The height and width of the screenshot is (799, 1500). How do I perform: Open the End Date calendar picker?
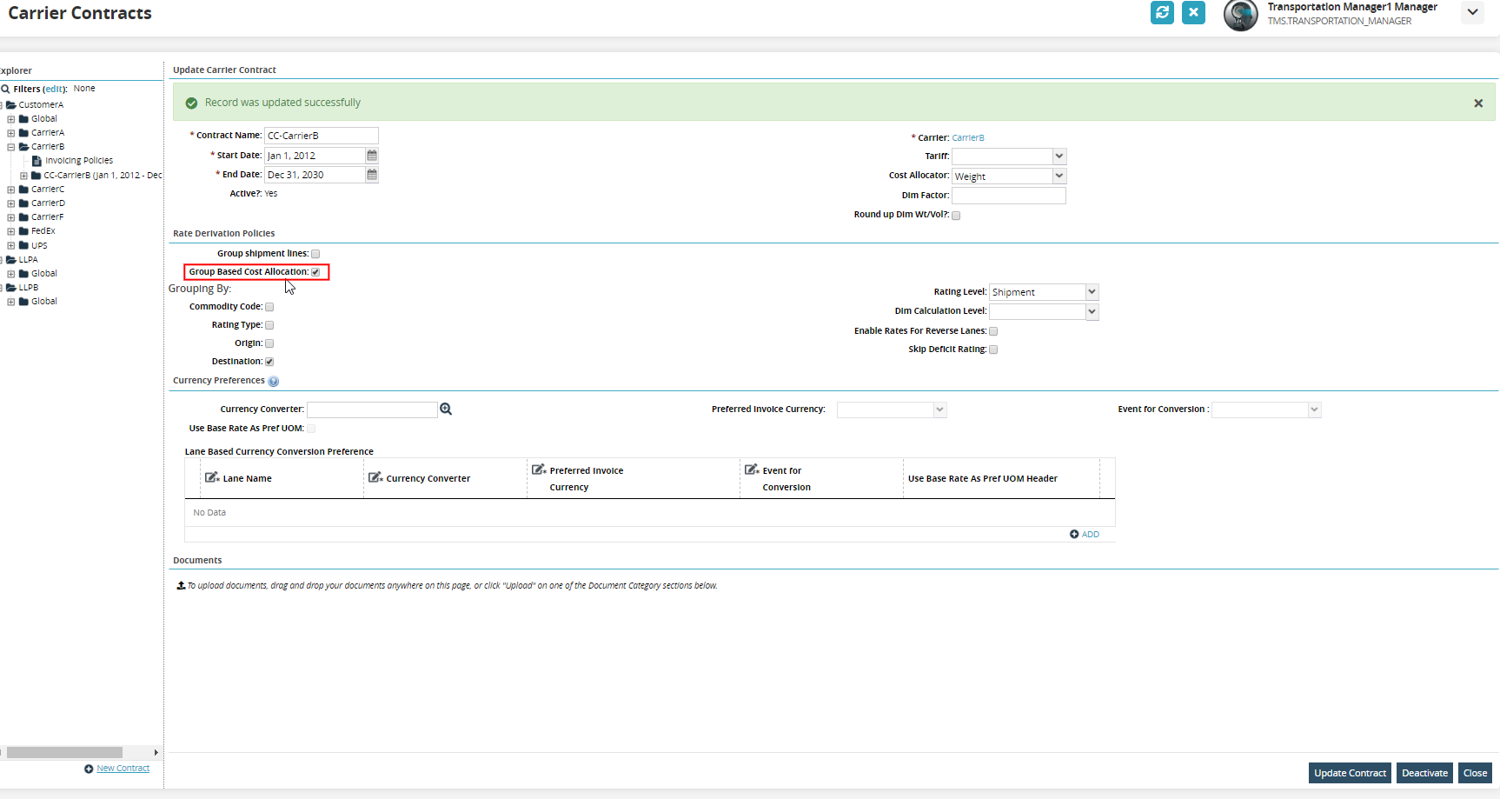(x=372, y=175)
